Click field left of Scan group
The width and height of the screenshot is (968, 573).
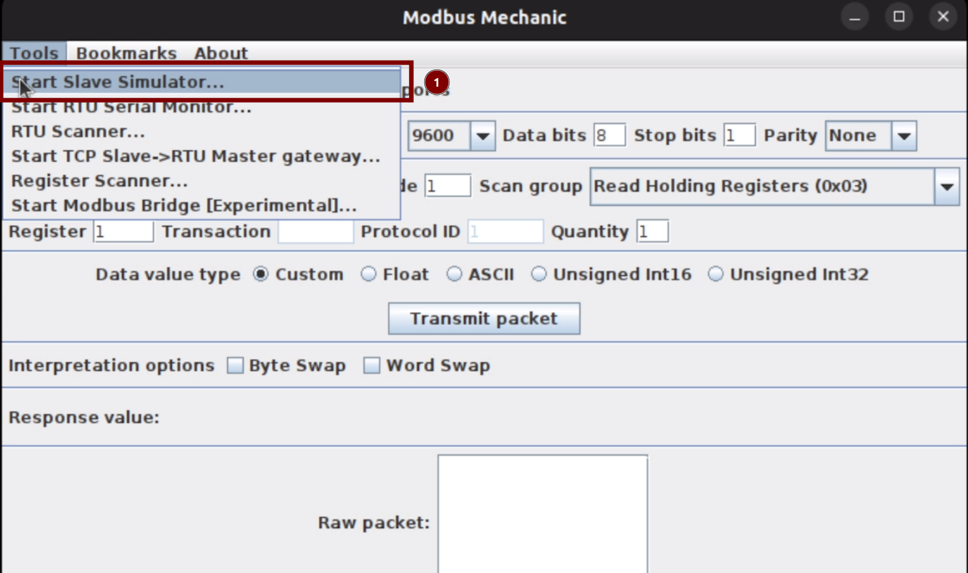(447, 186)
